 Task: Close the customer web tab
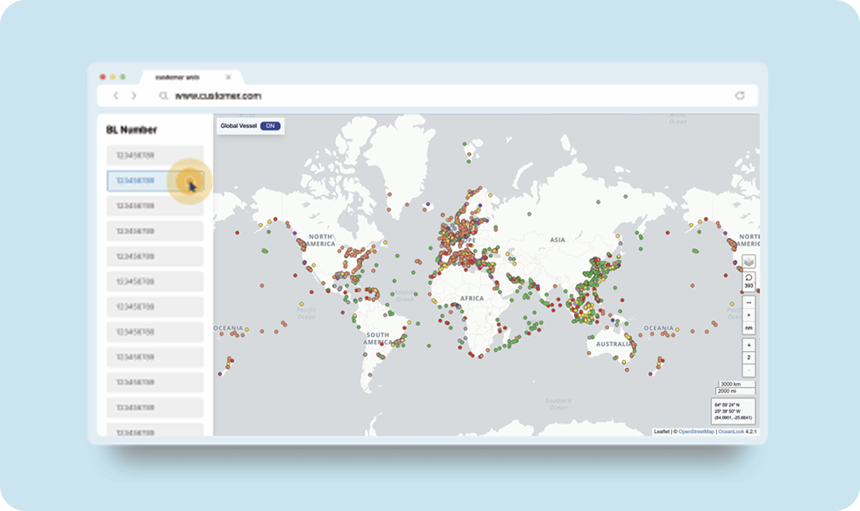click(229, 77)
